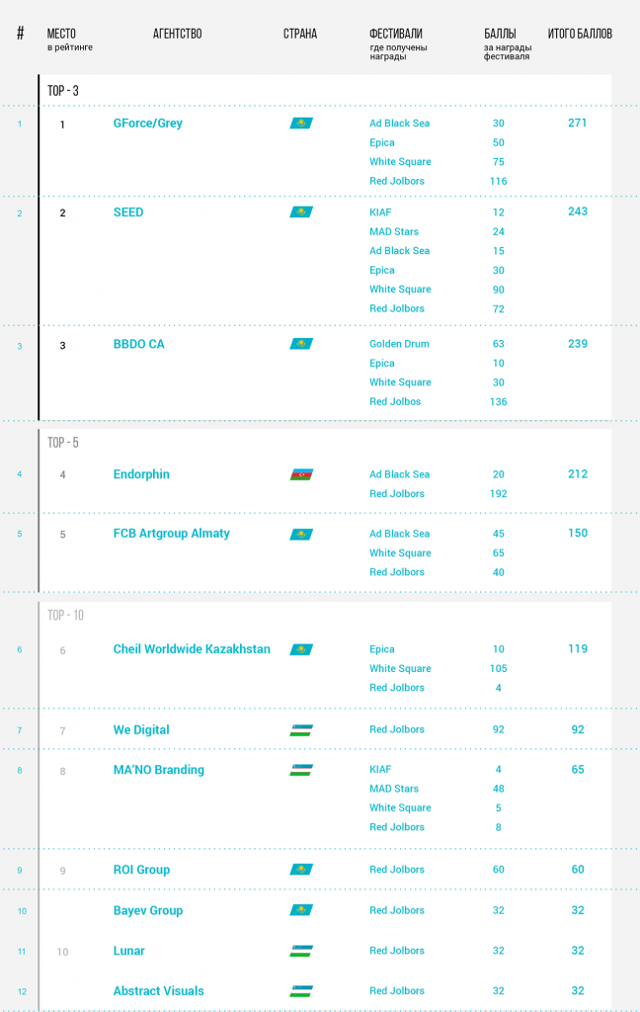
Task: Click the АГЕНТСТВО column header
Action: tap(178, 34)
